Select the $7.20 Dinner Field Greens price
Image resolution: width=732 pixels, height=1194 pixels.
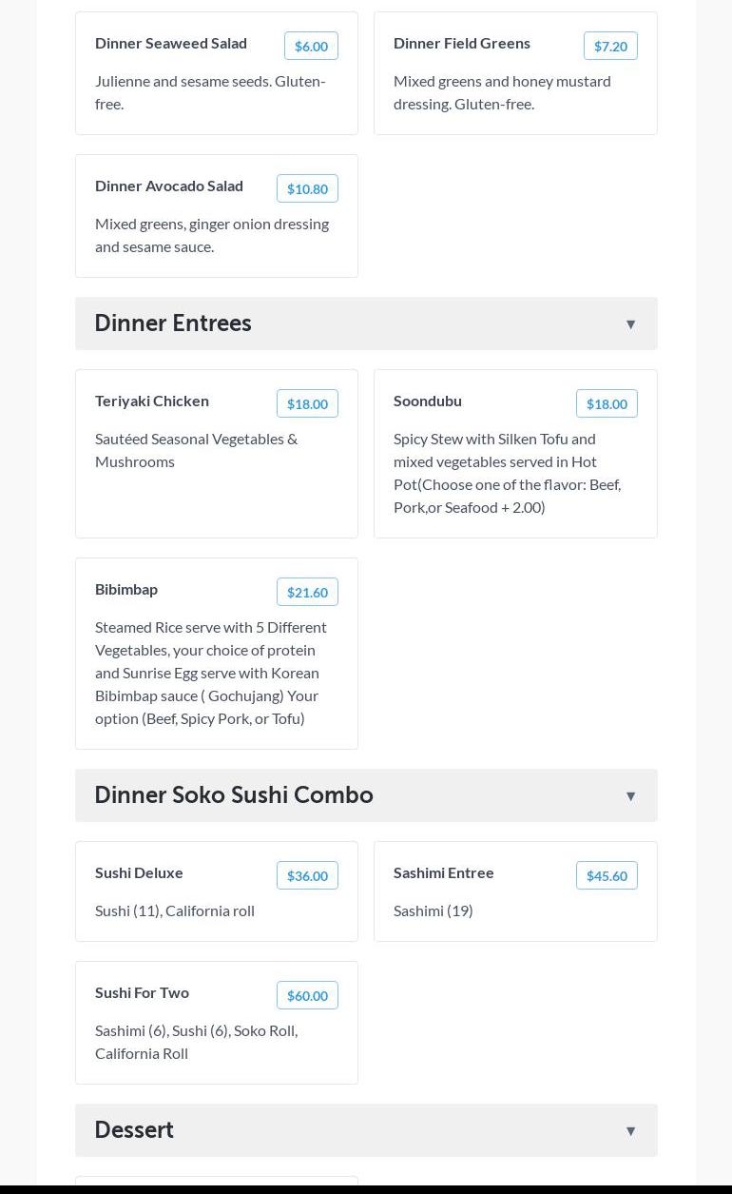coord(610,46)
